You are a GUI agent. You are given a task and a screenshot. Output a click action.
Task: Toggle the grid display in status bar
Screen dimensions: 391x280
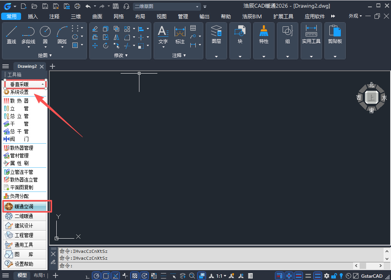[135, 276]
